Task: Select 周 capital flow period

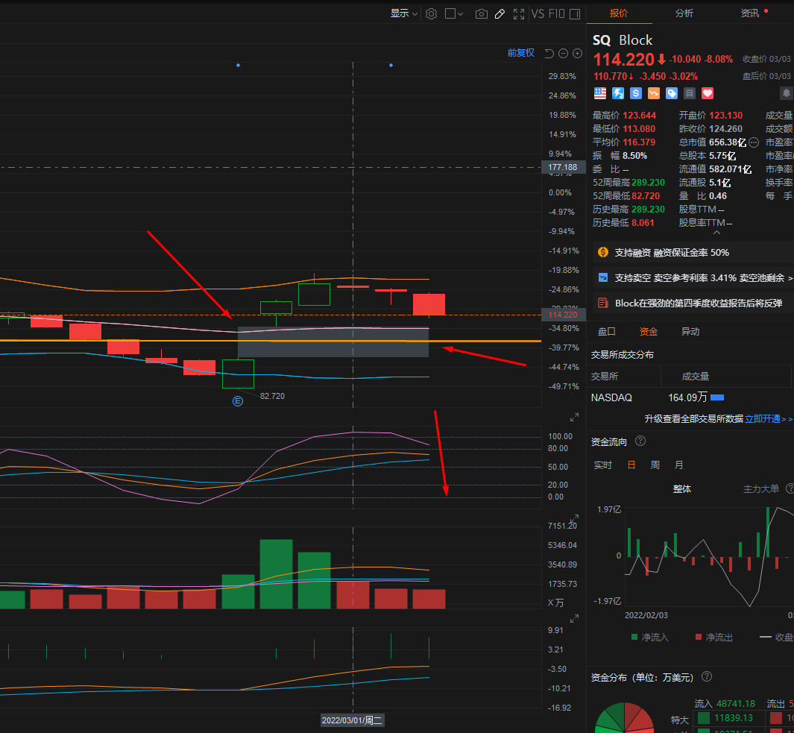Action: [655, 465]
